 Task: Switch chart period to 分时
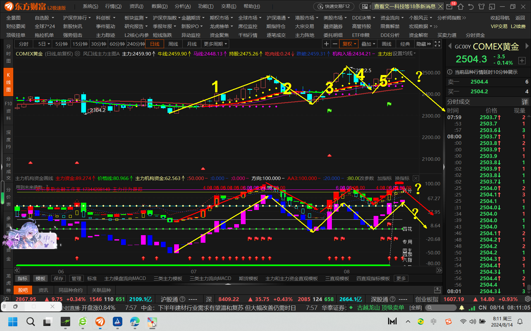click(x=24, y=44)
